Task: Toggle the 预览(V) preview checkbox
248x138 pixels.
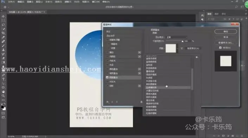Action: click(x=220, y=48)
